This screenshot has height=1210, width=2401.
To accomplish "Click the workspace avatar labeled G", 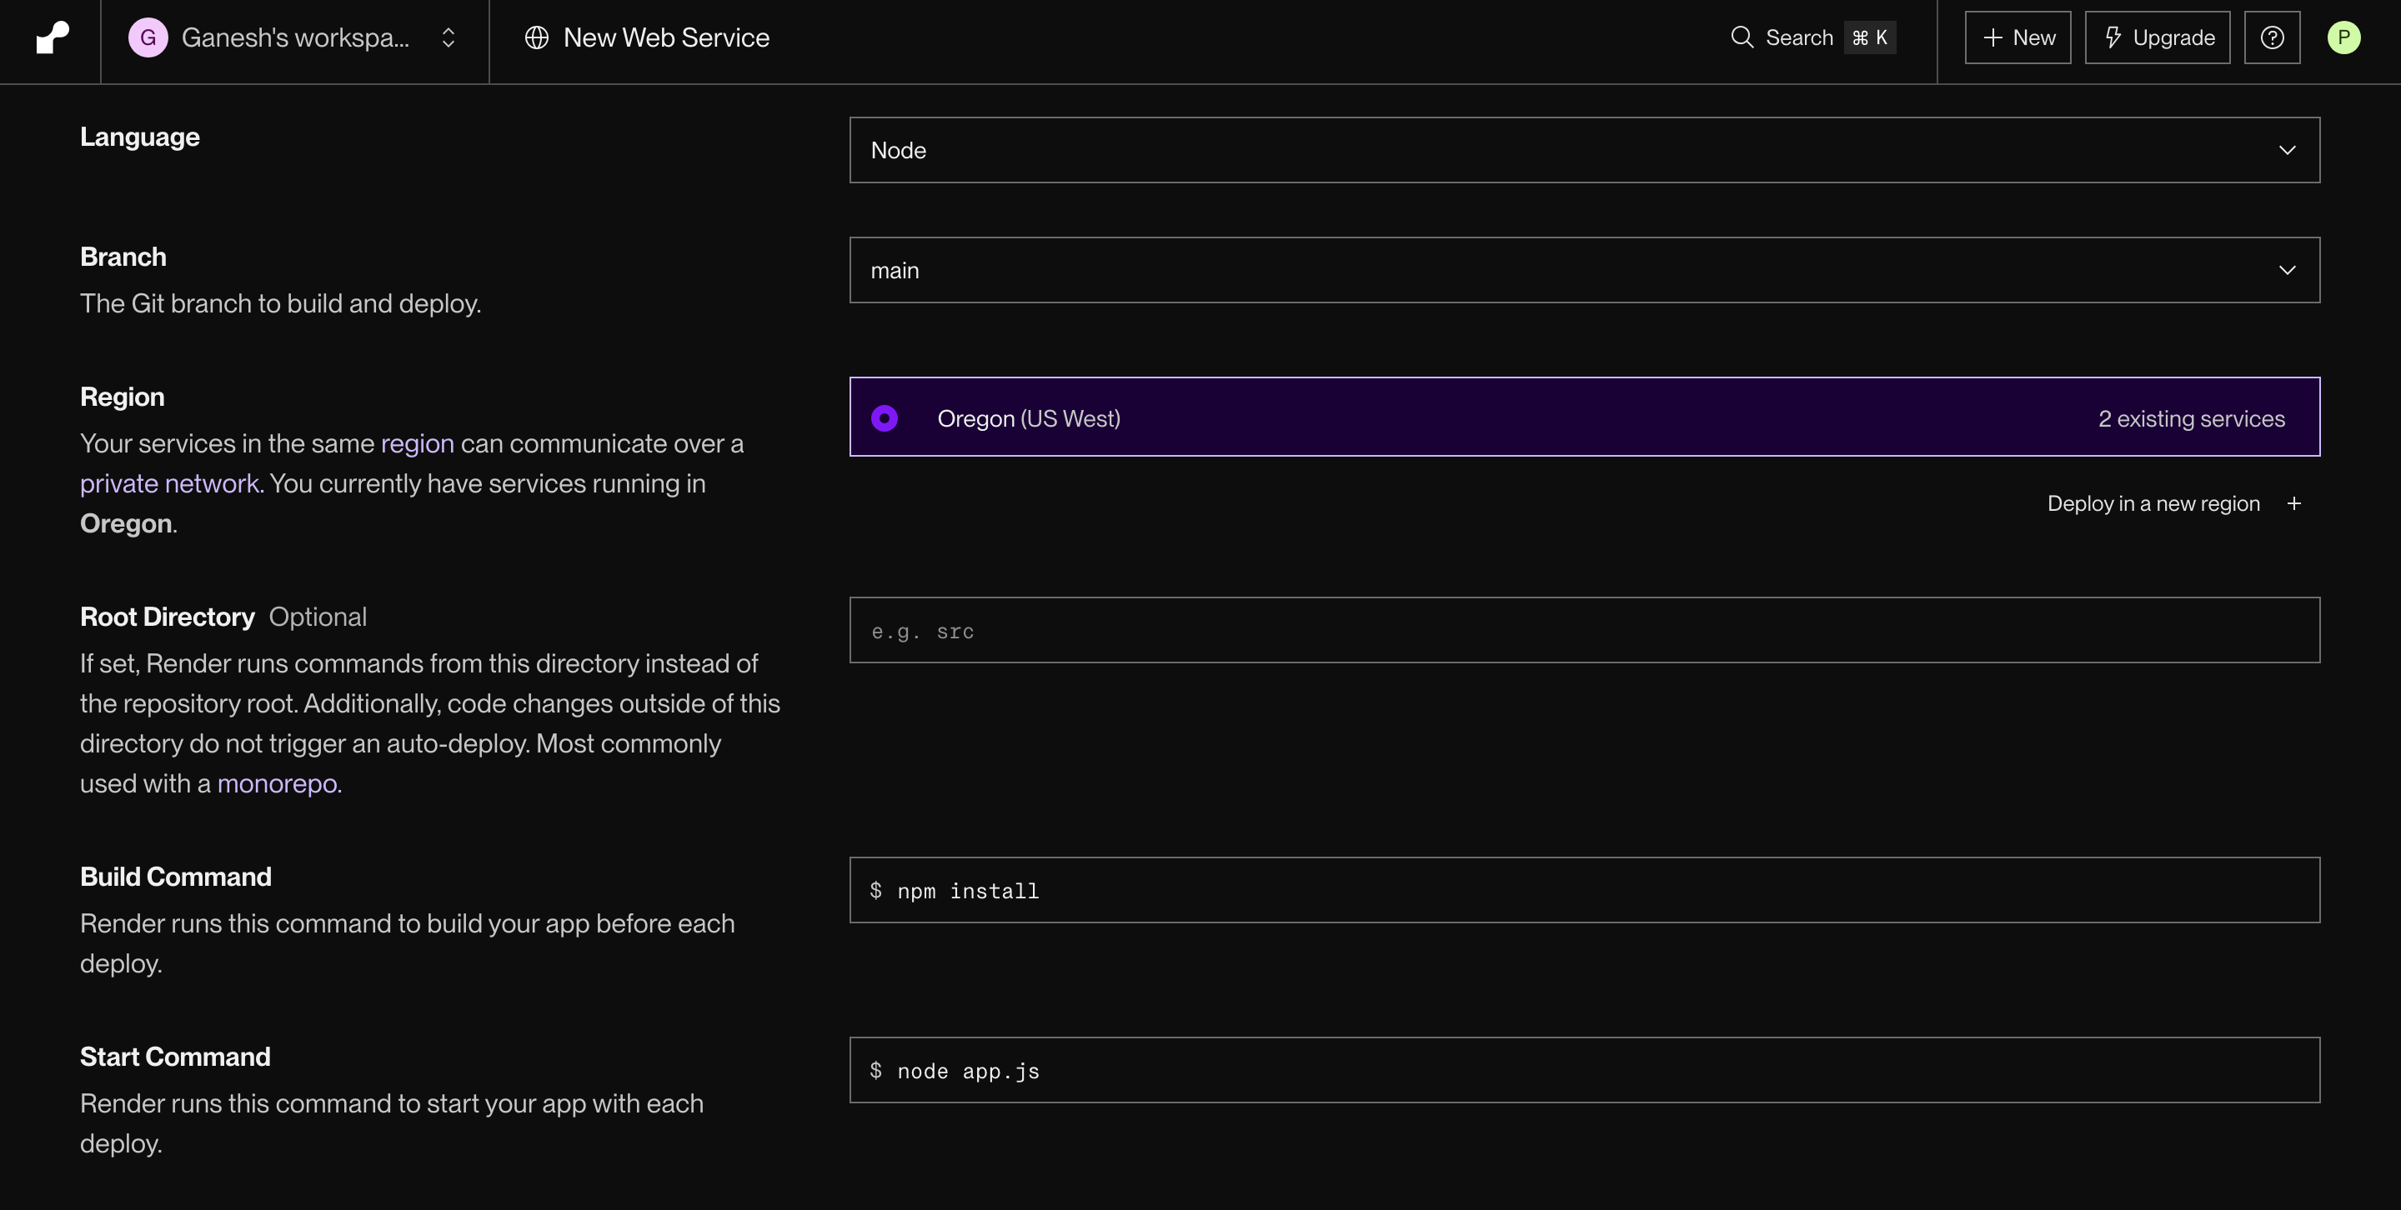I will coord(148,38).
